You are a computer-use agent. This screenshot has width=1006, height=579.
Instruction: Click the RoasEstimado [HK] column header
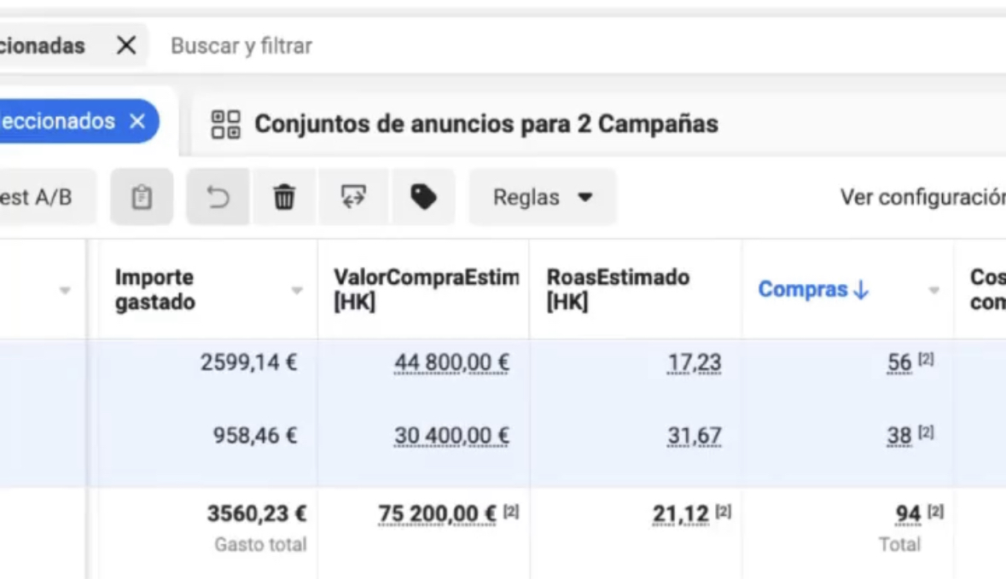(618, 290)
